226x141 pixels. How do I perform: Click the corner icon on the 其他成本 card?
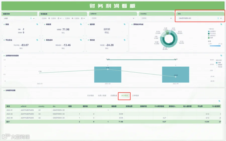pos(81,40)
